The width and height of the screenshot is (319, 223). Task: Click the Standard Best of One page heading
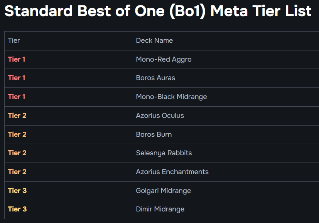tap(158, 11)
